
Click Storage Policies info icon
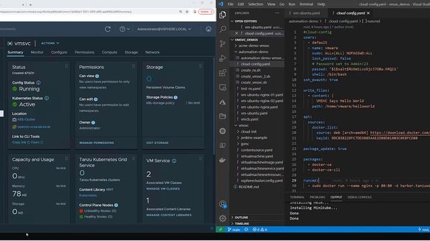pos(175,97)
